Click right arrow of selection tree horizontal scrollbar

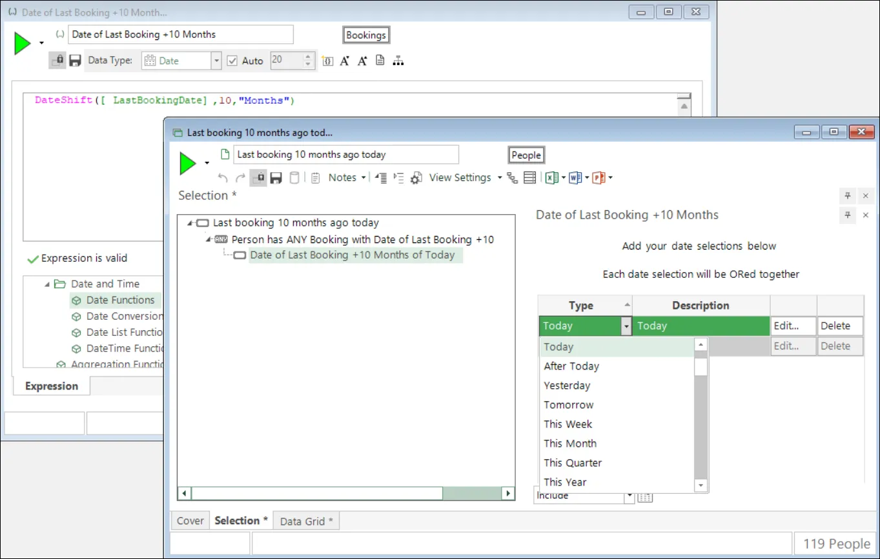pyautogui.click(x=508, y=493)
